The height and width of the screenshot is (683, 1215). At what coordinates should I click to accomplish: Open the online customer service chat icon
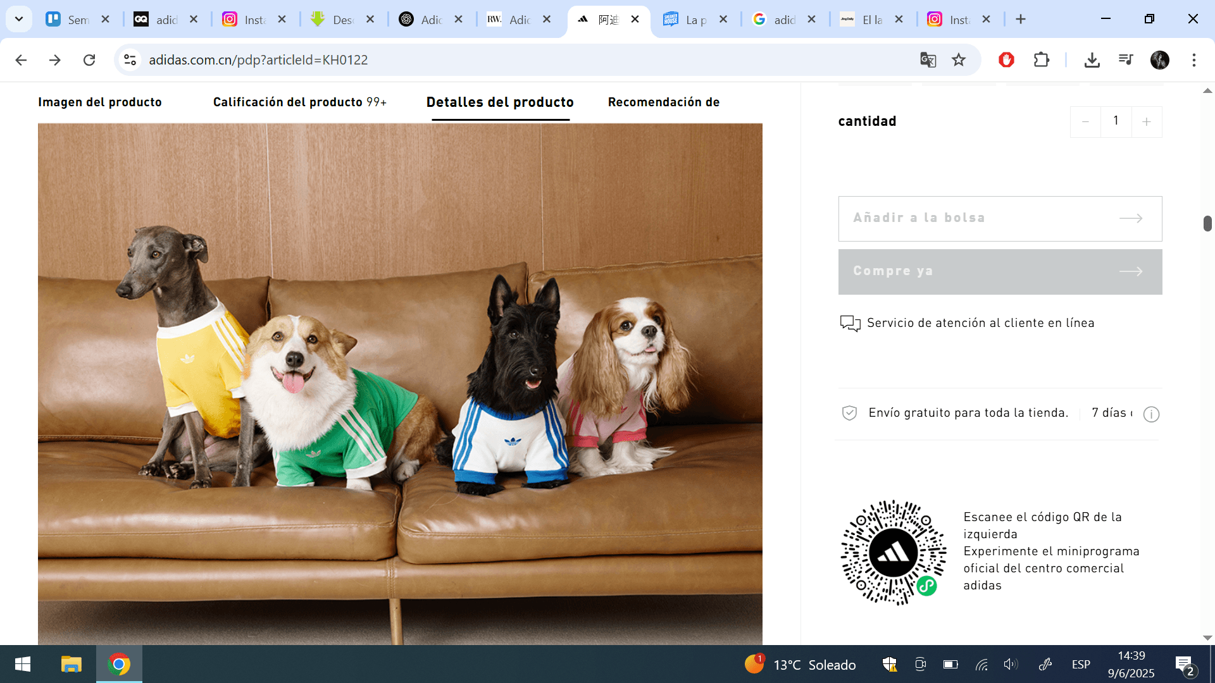coord(850,323)
